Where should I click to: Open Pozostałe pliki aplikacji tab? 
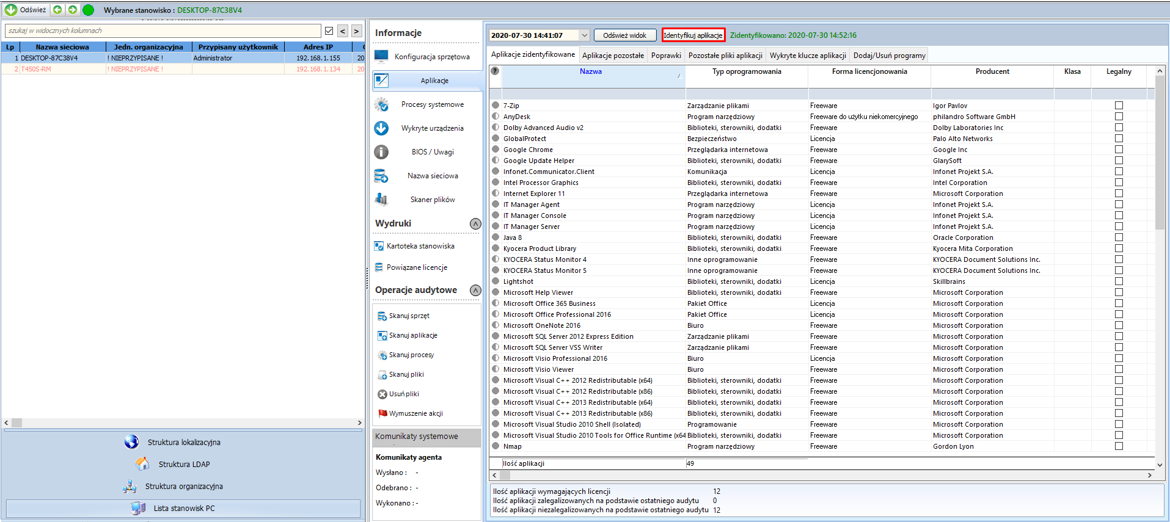tap(725, 56)
